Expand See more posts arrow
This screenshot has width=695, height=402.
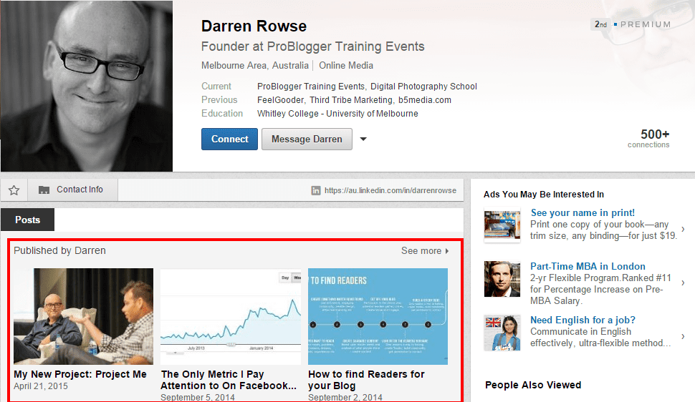pyautogui.click(x=447, y=251)
